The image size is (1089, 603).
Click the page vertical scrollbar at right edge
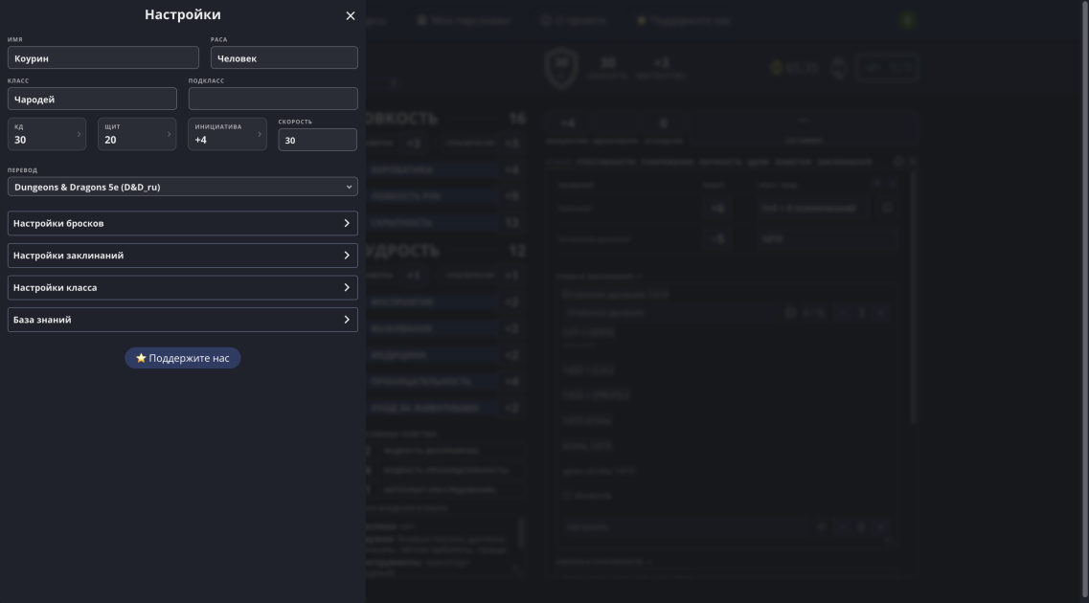tap(1084, 299)
